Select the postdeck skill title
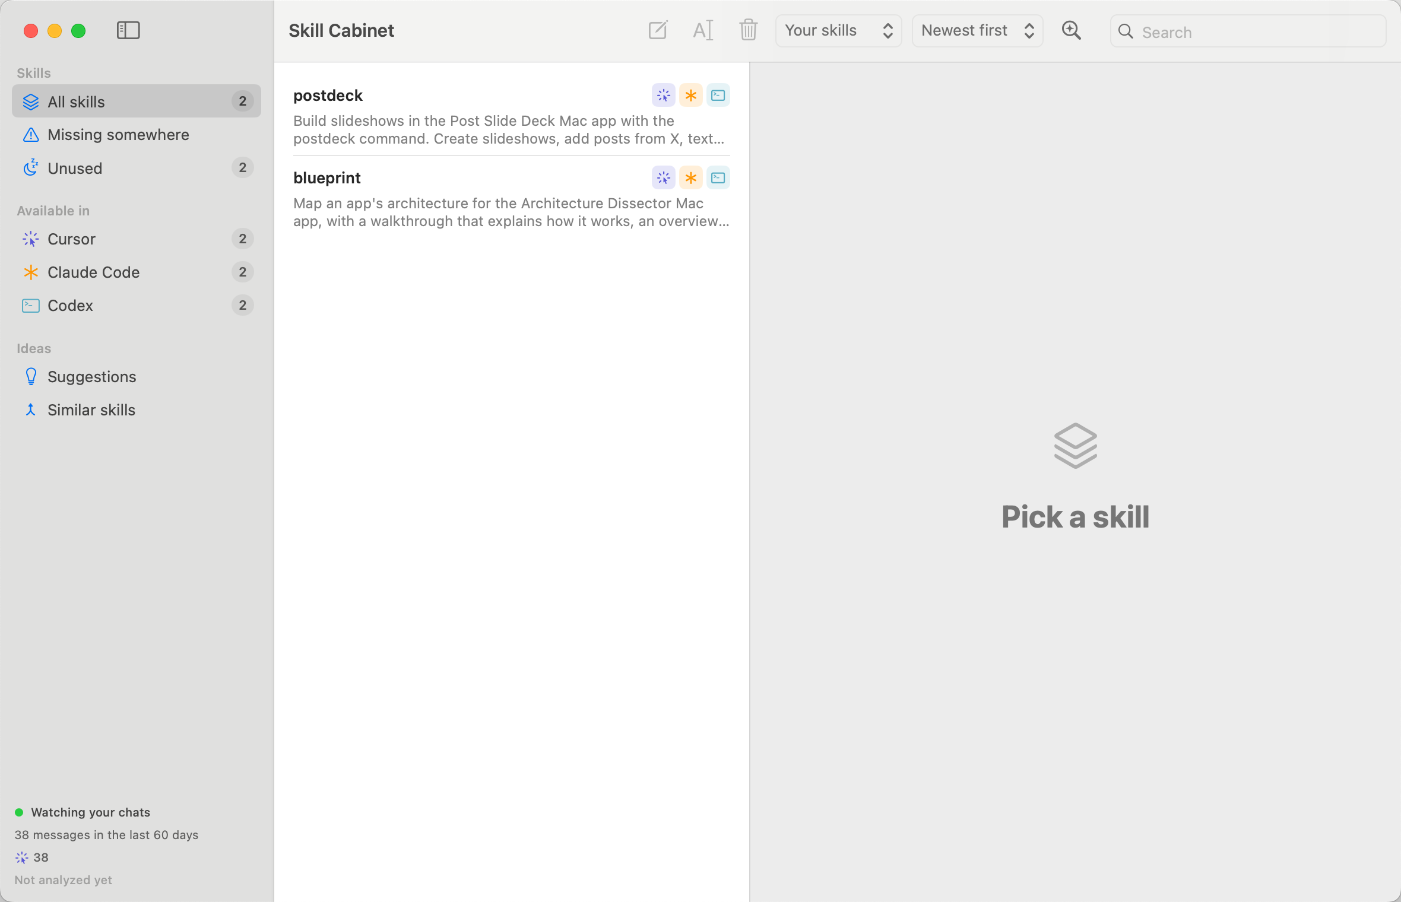 328,96
